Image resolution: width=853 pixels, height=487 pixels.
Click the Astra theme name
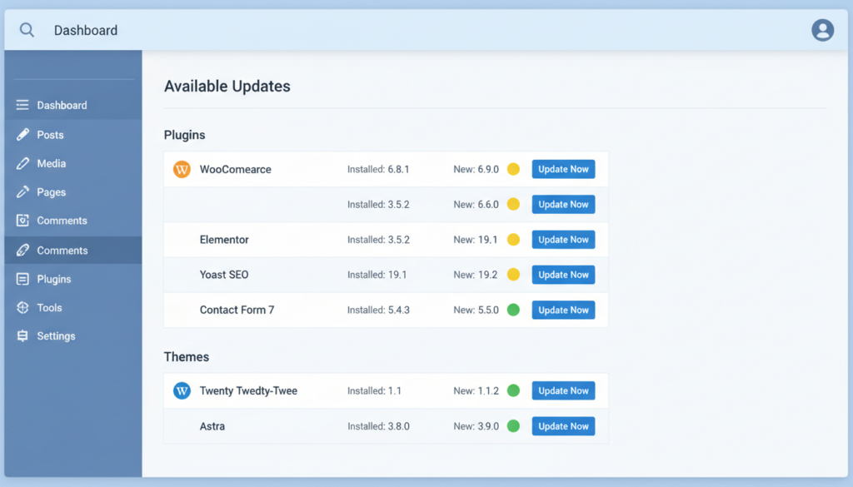coord(212,426)
